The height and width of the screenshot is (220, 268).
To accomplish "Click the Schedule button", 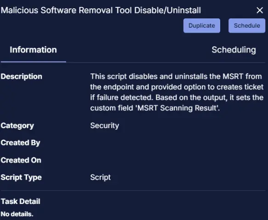I will coord(247,26).
